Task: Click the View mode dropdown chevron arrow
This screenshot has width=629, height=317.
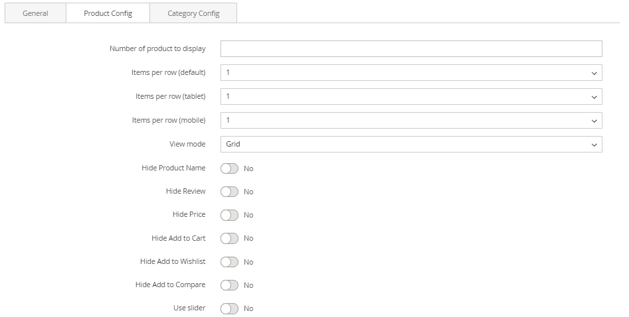Action: [594, 145]
